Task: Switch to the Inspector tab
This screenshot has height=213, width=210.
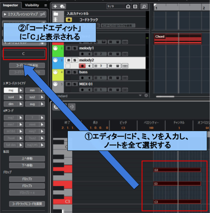Action: point(10,5)
